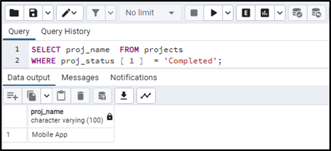Viewport: 331px width, 151px height.
Task: Expand the filter options dropdown arrow
Action: coord(111,13)
